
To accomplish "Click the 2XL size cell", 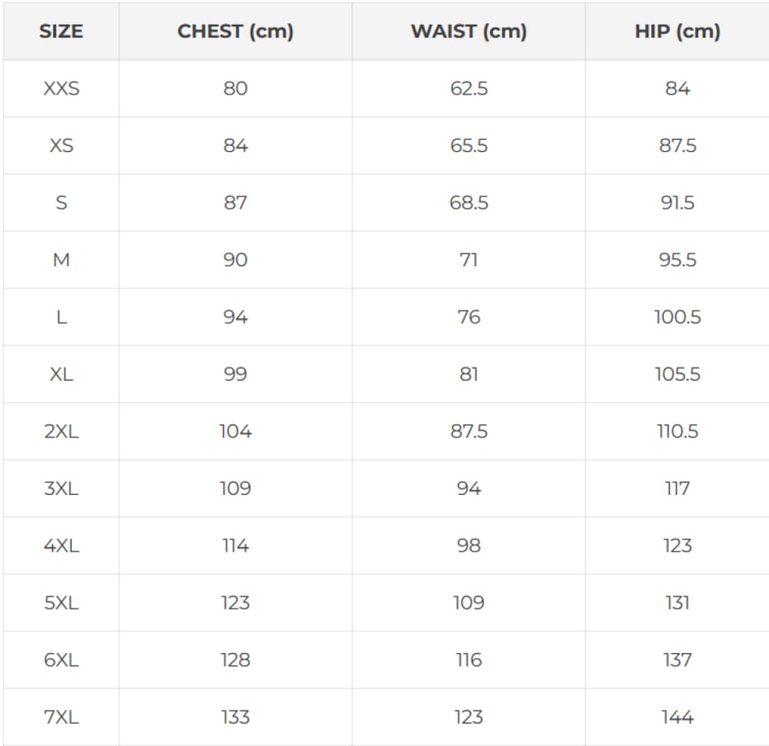I will [62, 432].
